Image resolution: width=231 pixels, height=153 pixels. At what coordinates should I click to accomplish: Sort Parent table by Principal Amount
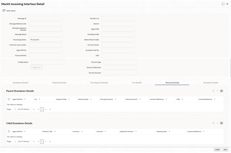(x=116, y=99)
